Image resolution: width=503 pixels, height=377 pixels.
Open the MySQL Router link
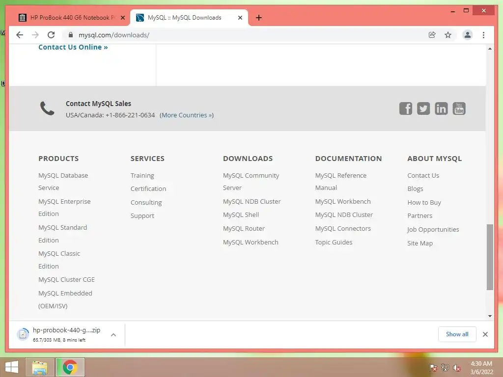(244, 229)
